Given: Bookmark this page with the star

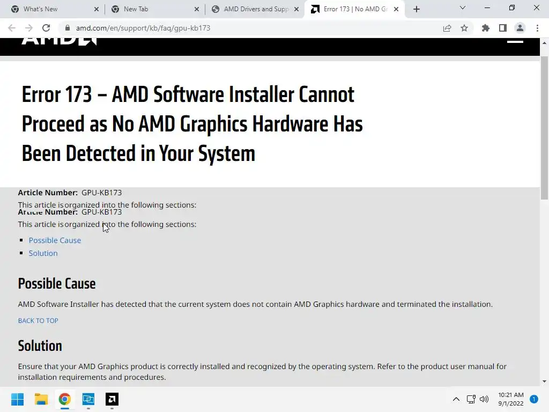Looking at the screenshot, I should coord(464,28).
